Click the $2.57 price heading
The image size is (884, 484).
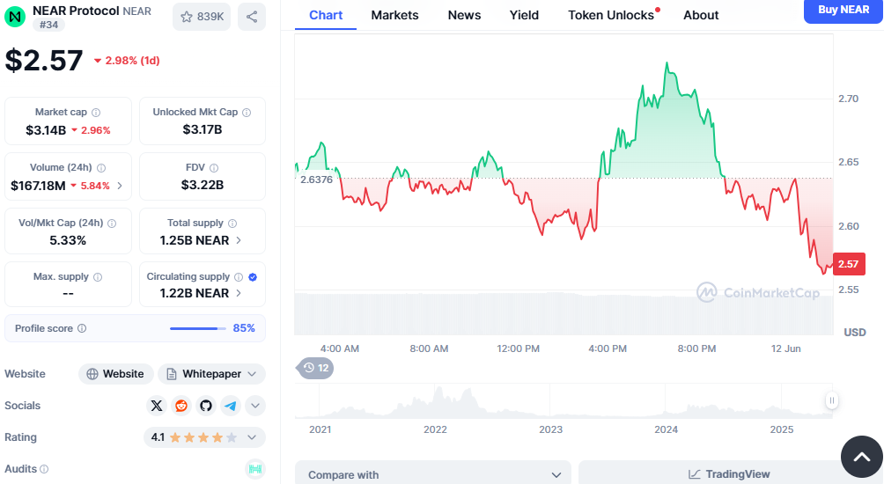pyautogui.click(x=44, y=61)
